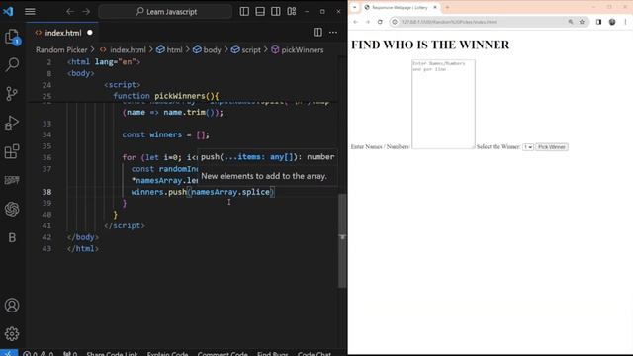Click line number 34 in the gutter
The image size is (633, 356).
tap(46, 134)
